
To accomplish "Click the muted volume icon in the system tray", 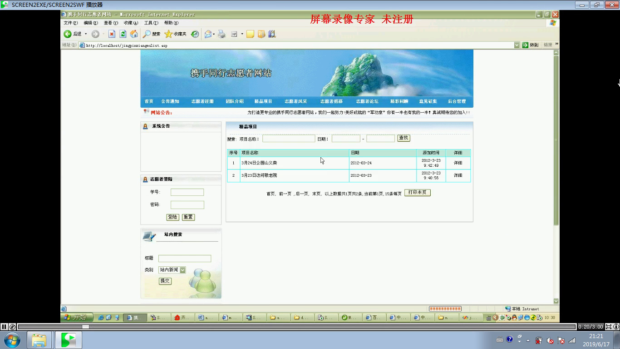I will point(550,340).
